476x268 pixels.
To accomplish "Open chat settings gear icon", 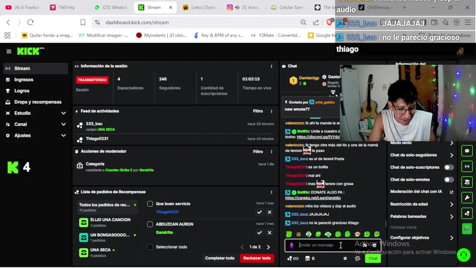I will point(345,258).
